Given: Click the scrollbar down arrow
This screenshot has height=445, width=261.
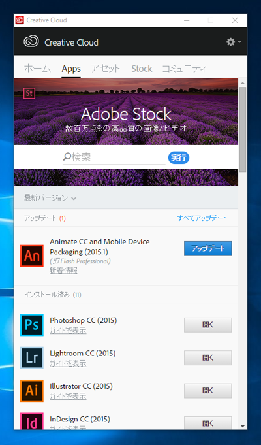Looking at the screenshot, I should click(x=243, y=426).
